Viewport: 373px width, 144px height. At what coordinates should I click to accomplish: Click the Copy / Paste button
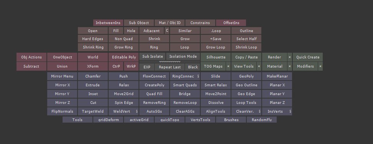tap(246, 57)
